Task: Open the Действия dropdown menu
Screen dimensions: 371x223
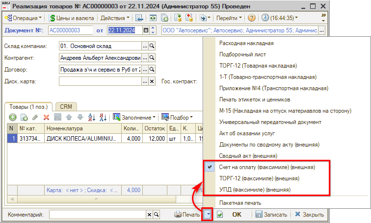Action: [x=115, y=18]
